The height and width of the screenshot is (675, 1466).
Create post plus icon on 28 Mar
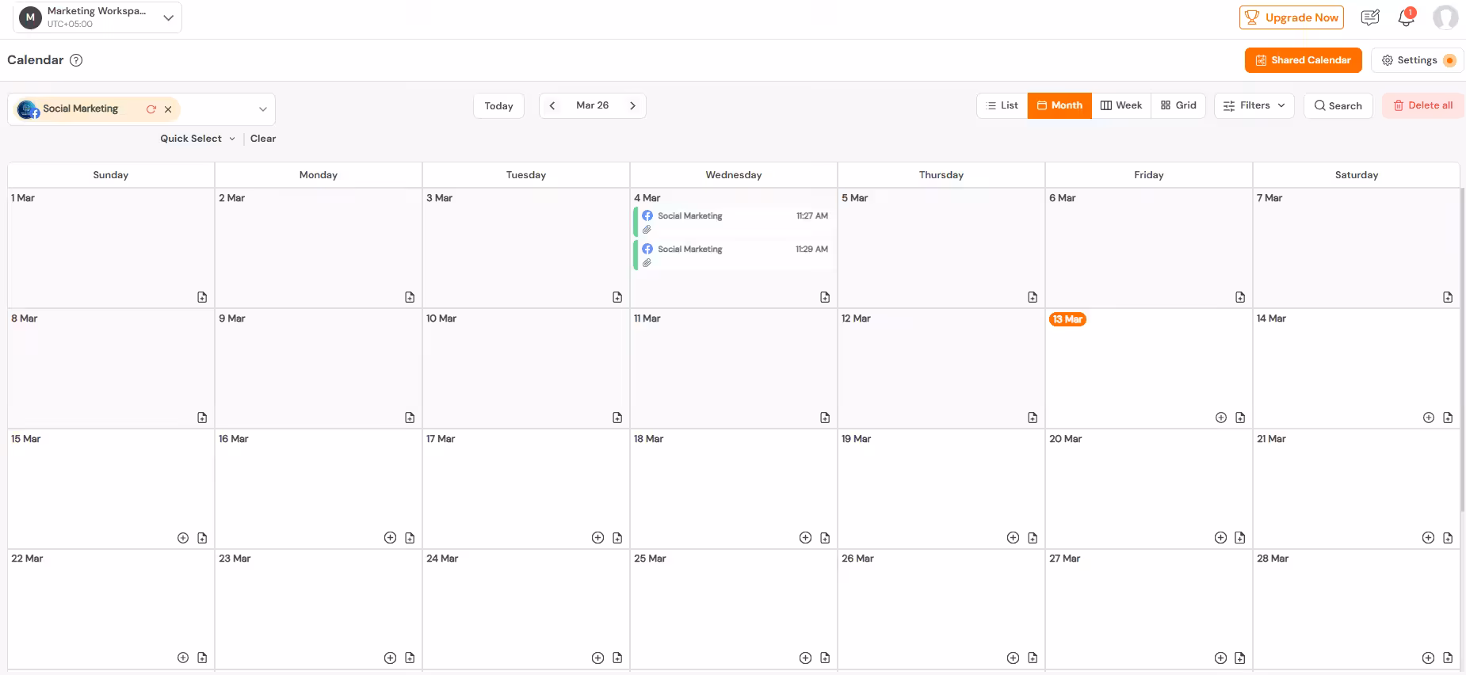(1429, 658)
